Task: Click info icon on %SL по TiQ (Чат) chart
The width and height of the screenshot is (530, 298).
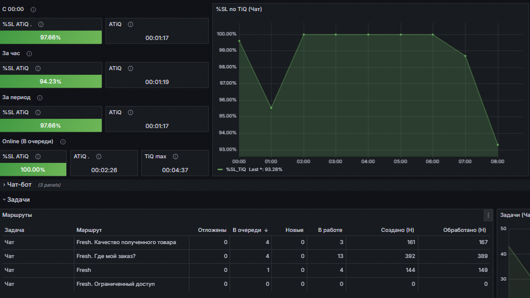Action: point(267,9)
